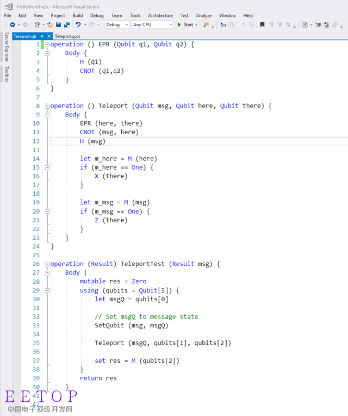Screen dimensions: 348x416
Task: Open the Tools menu
Action: (135, 16)
